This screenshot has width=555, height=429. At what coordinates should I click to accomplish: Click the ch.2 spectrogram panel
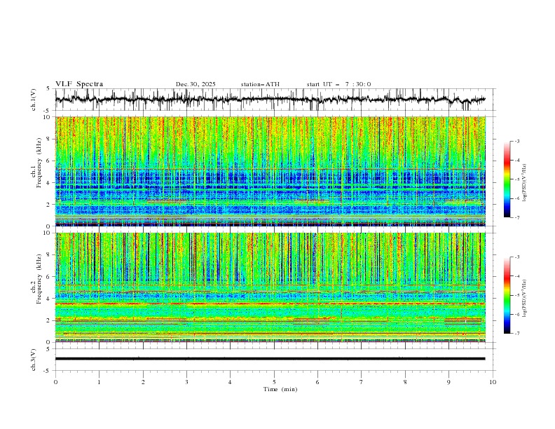pos(270,287)
